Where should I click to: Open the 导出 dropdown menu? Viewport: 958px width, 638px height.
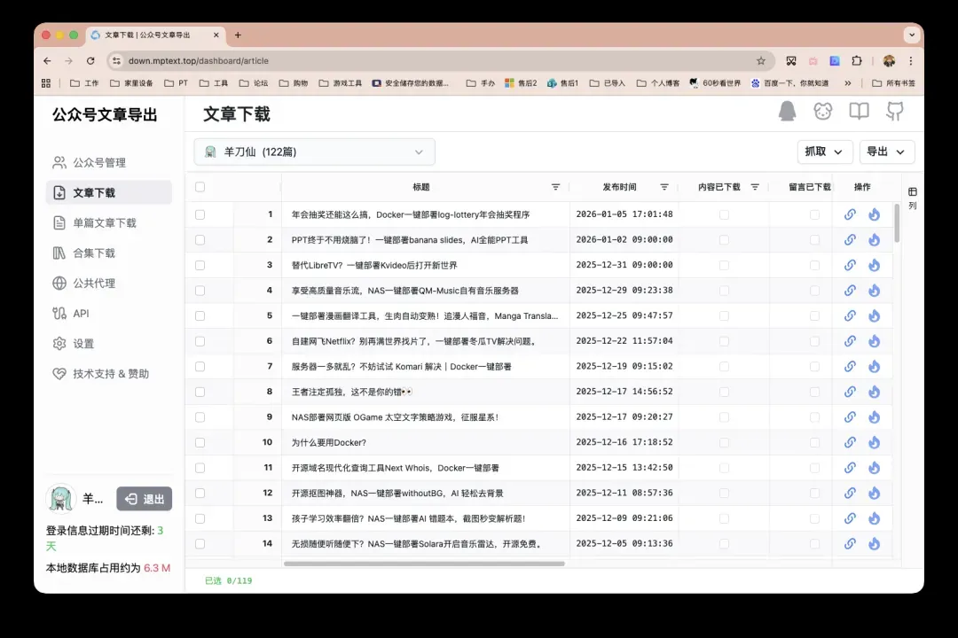886,152
